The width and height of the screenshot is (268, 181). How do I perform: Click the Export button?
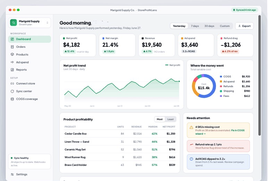244,26
